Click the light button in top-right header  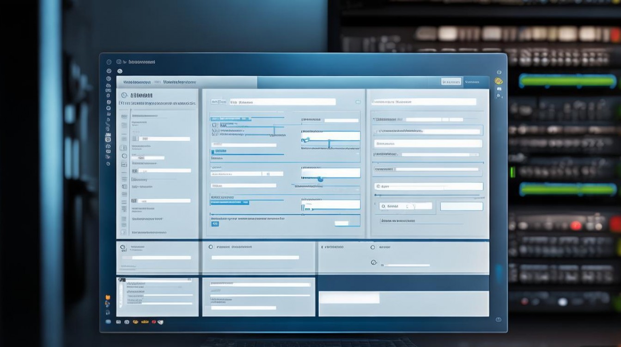[451, 82]
